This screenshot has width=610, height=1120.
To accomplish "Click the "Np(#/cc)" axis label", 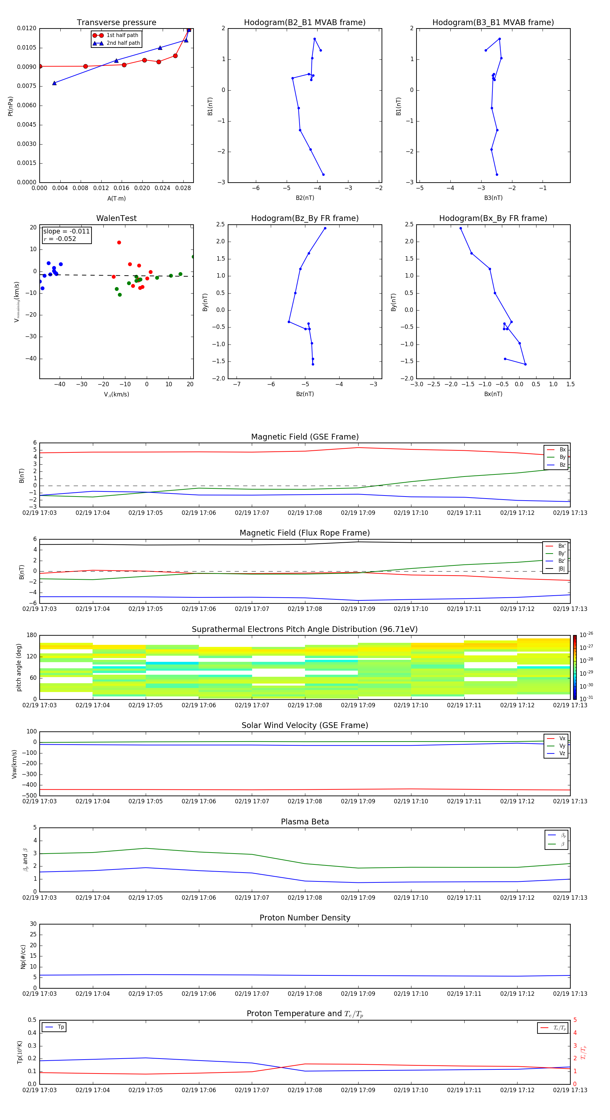I will 23,956.
